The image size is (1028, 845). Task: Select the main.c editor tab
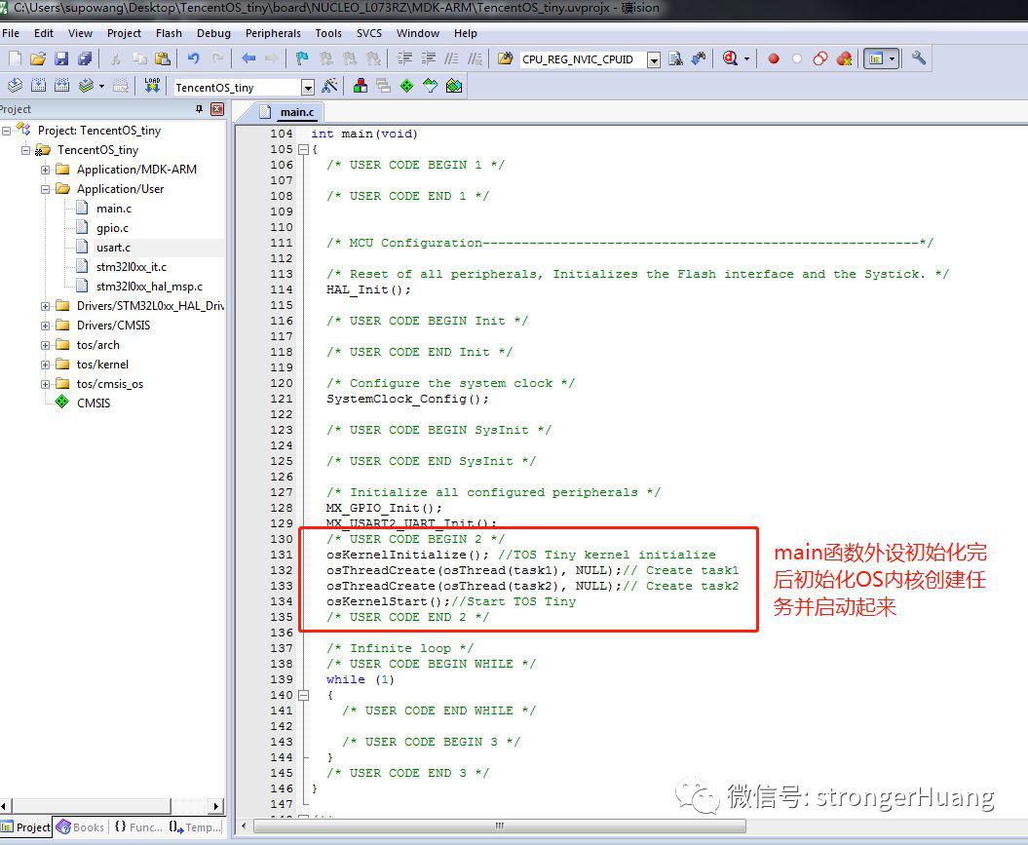[x=288, y=112]
